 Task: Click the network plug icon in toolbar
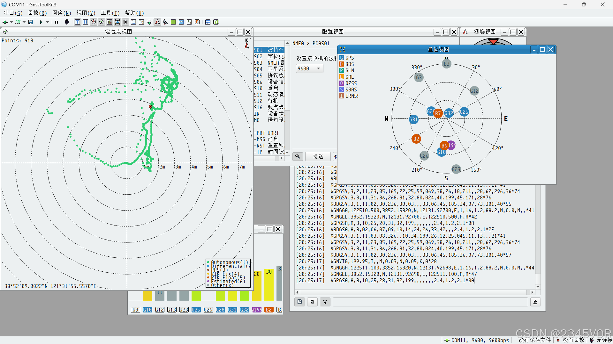pyautogui.click(x=67, y=22)
